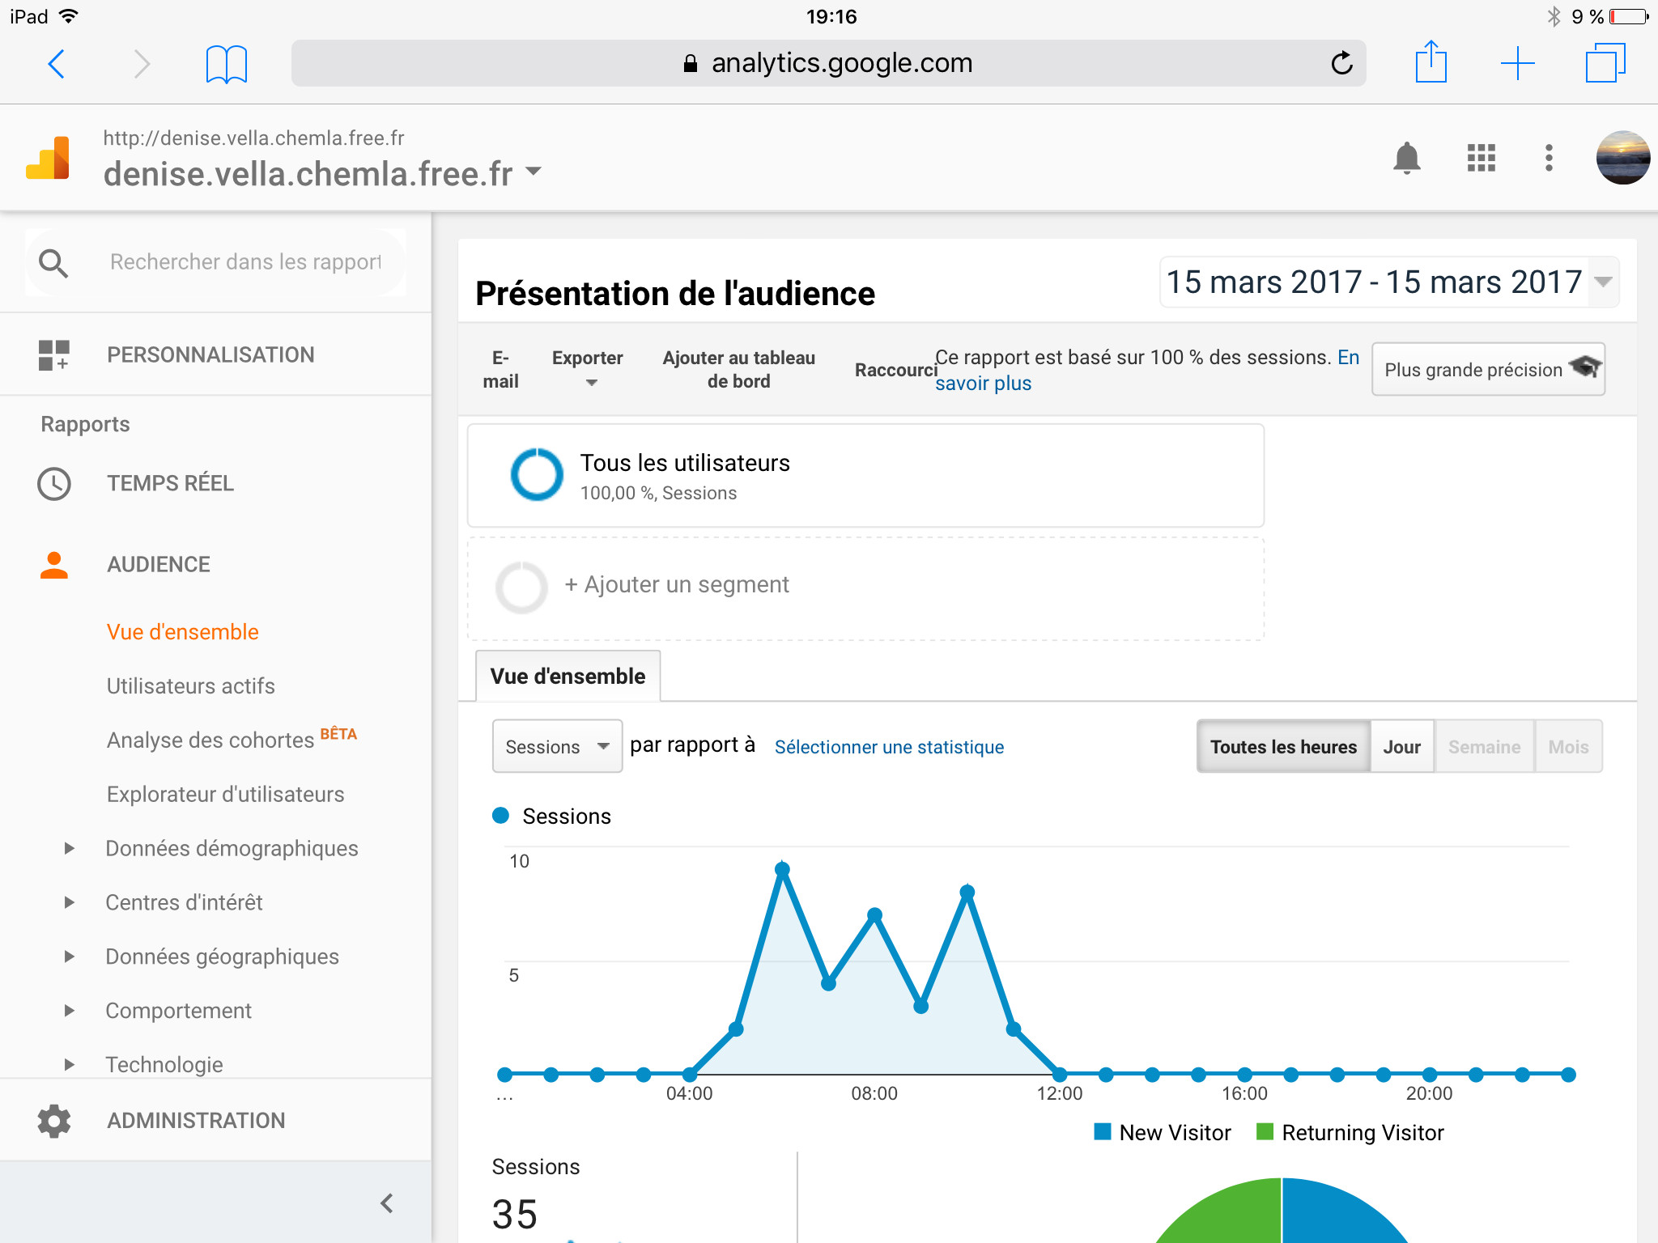Open Administration gear icon in sidebar

point(54,1121)
